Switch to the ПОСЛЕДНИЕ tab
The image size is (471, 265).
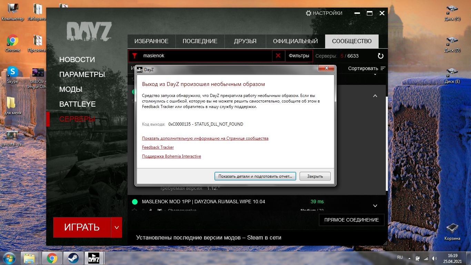coord(200,41)
